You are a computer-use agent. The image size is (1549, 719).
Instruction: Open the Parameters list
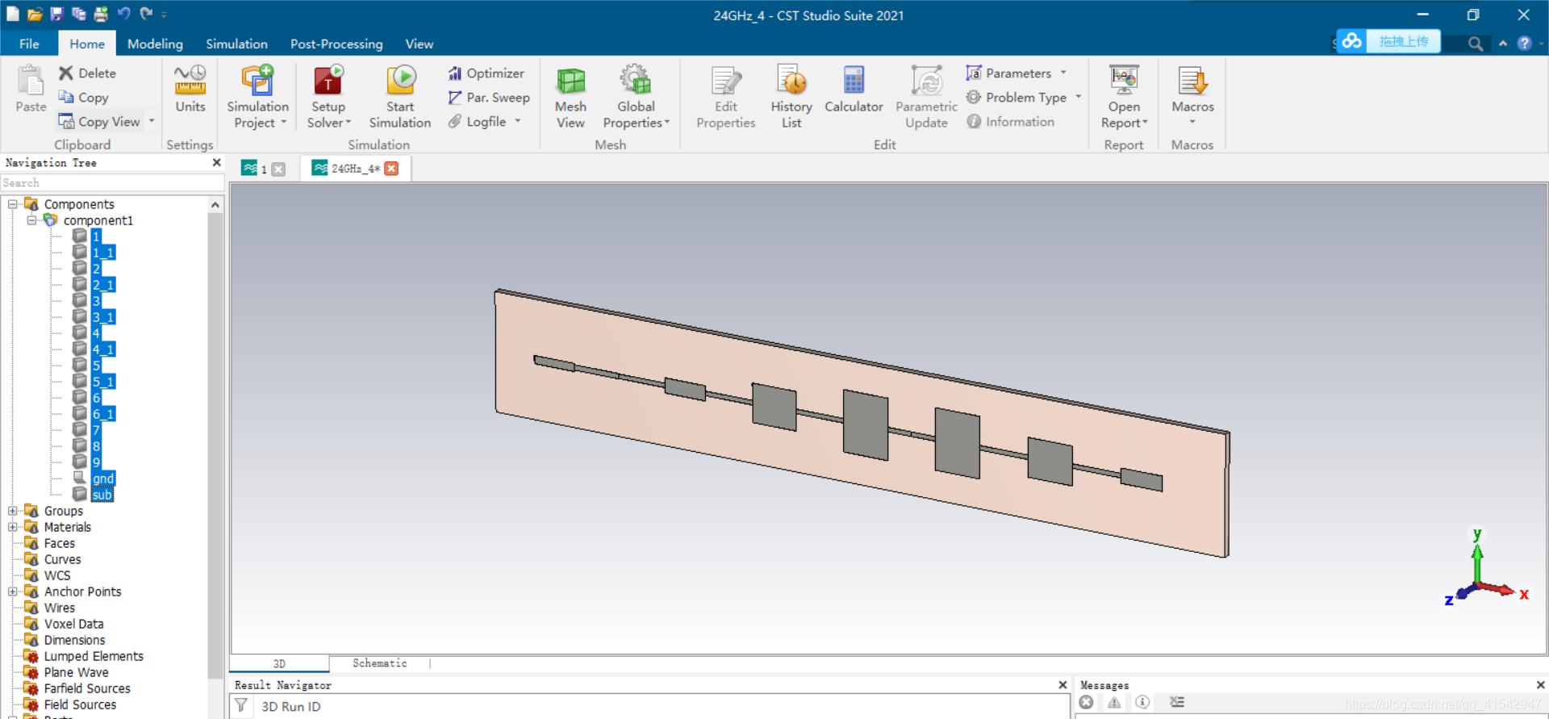(x=1009, y=73)
